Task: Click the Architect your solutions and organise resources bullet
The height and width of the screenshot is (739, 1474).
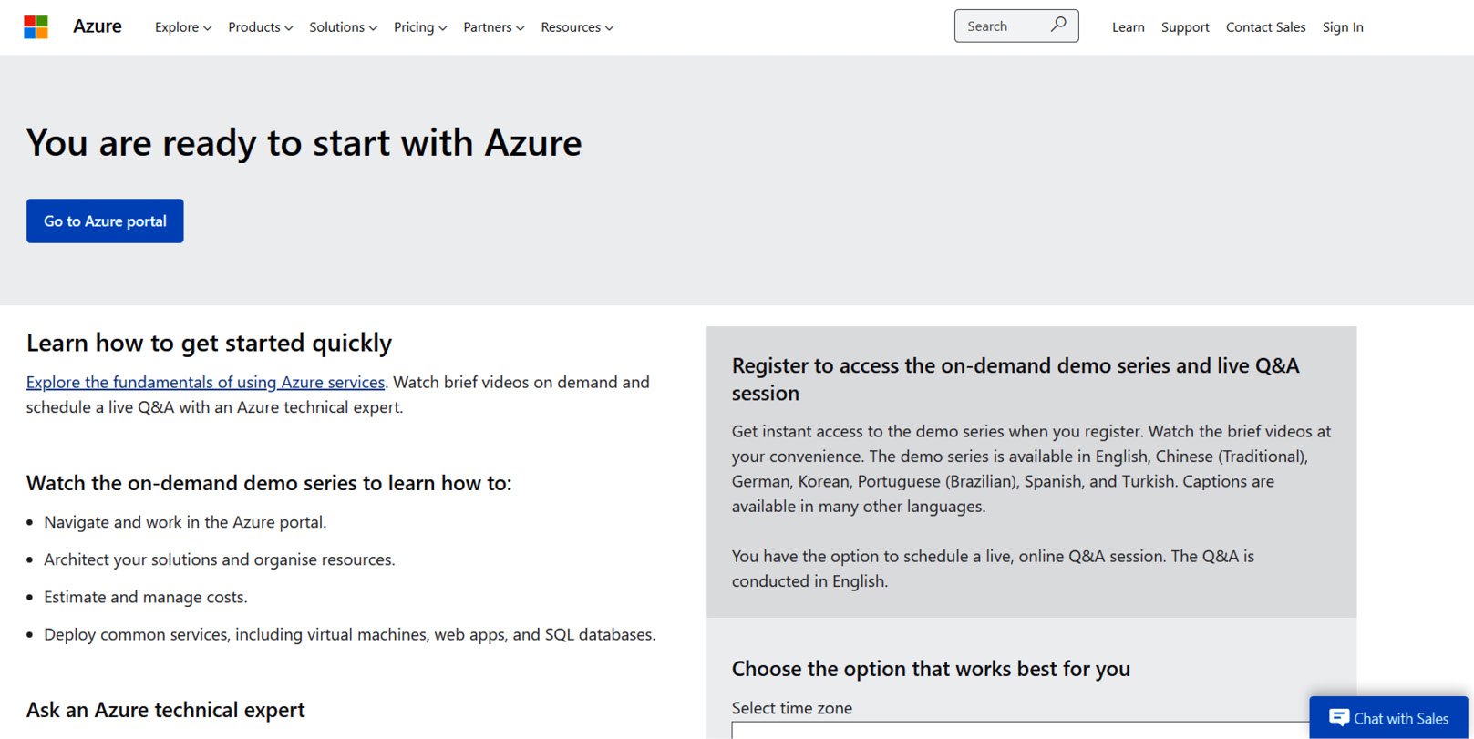Action: 220,559
